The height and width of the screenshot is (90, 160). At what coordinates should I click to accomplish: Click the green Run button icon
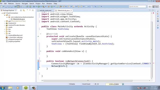[x=39, y=7]
